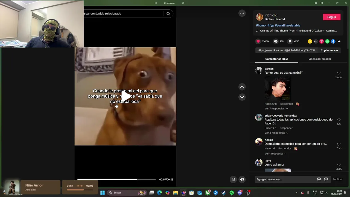350x197 pixels.
Task: Repost using the yellow repost icon
Action: (x=310, y=42)
